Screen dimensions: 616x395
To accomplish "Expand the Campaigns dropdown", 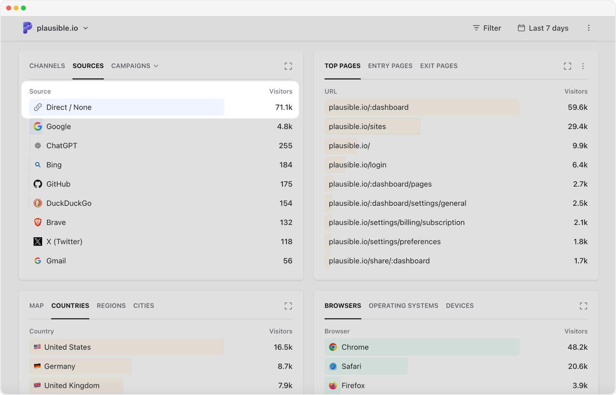I will (x=135, y=66).
